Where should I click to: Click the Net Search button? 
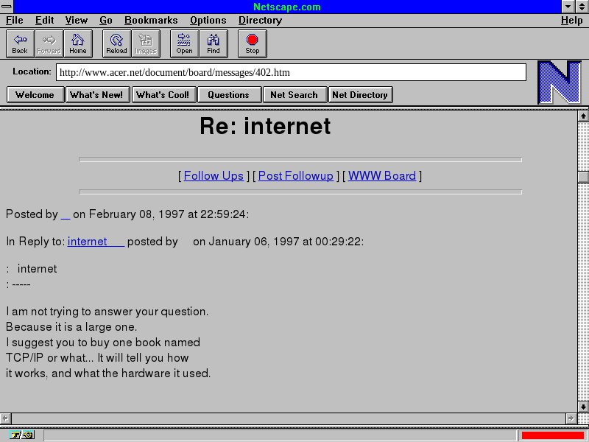click(x=295, y=95)
